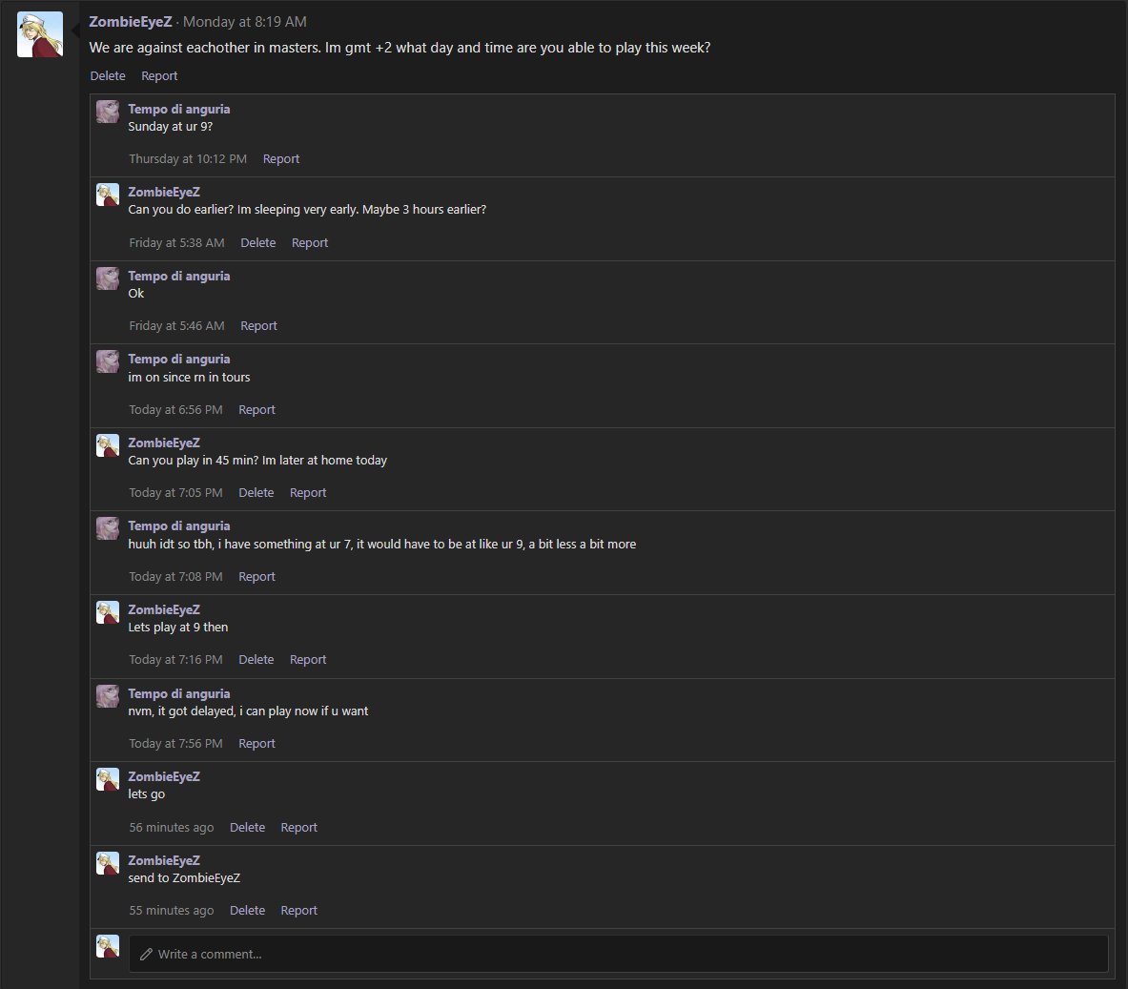
Task: Click the pencil icon in comment field
Action: 146,954
